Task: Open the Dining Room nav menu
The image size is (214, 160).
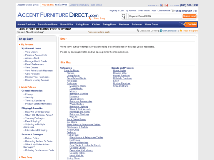Action: tap(110, 24)
